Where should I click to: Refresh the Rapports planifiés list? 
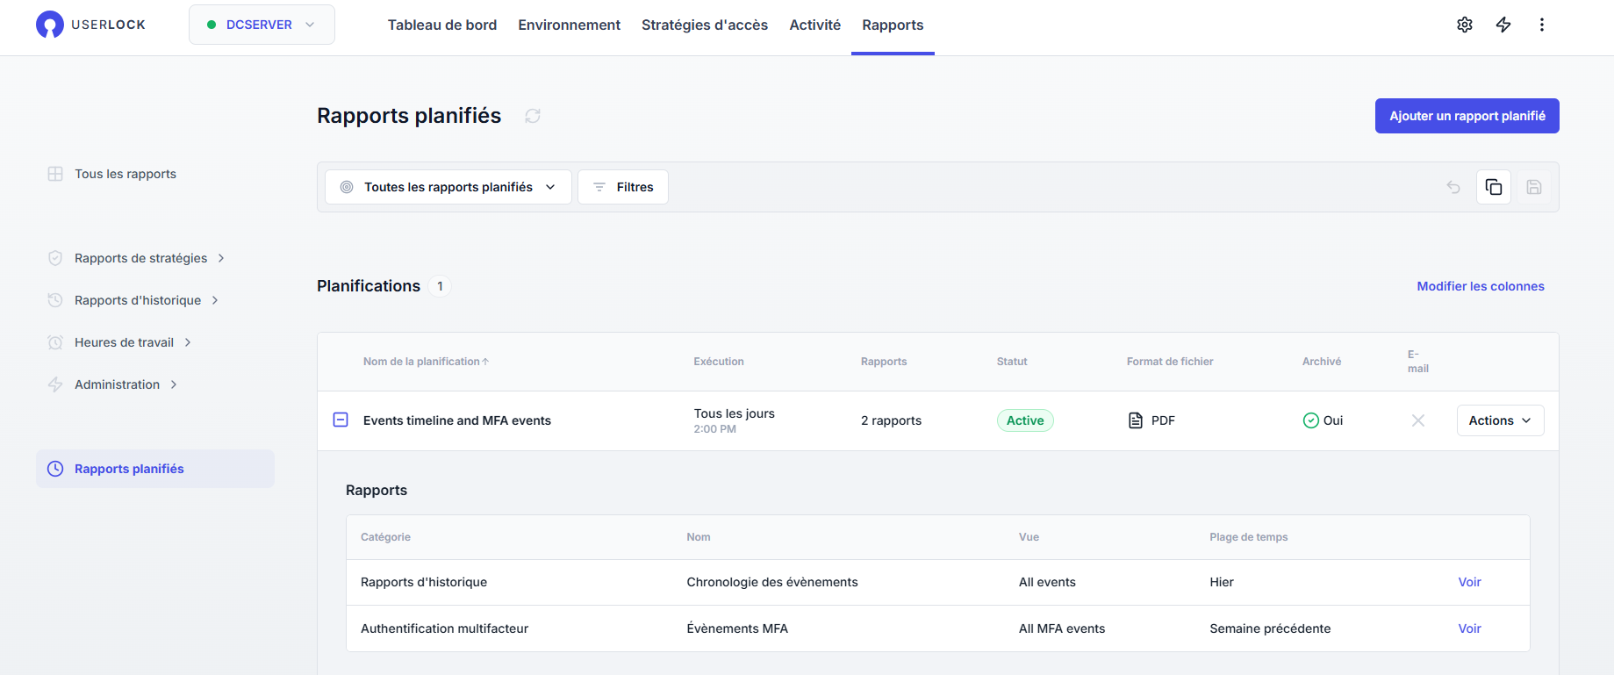(533, 116)
